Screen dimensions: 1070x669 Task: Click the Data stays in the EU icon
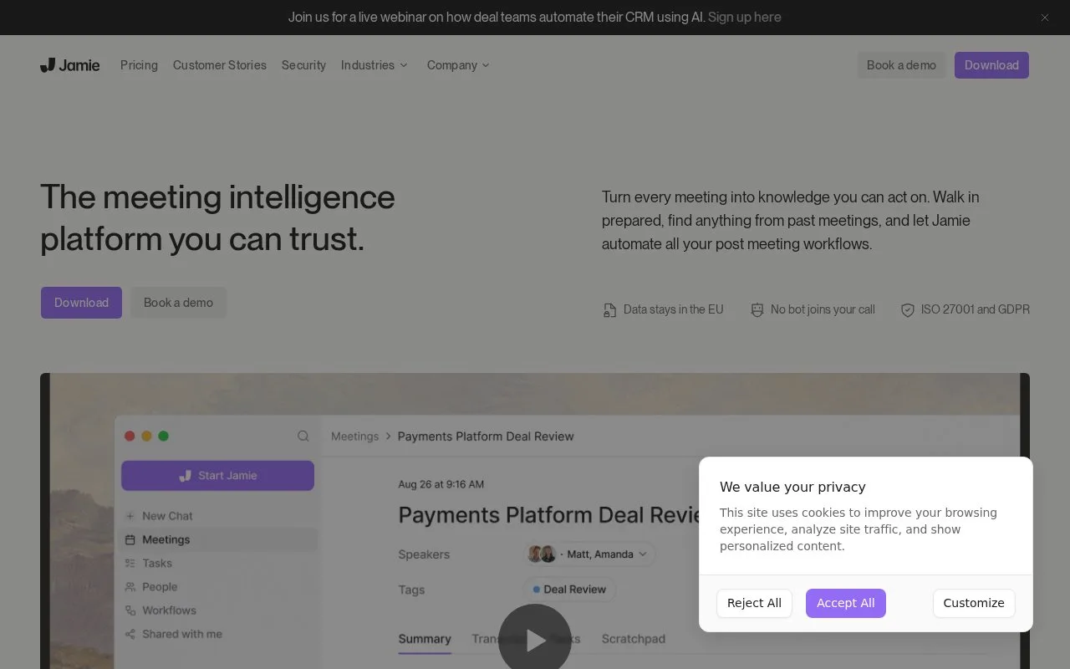610,310
